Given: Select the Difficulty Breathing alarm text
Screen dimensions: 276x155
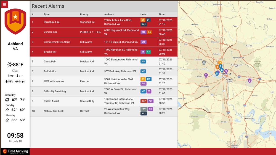Looking at the screenshot, I should click(x=55, y=91).
